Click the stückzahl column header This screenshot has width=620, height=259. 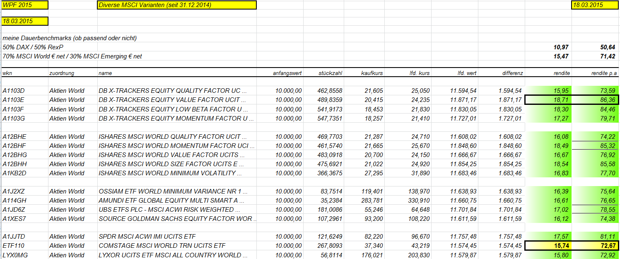click(330, 73)
